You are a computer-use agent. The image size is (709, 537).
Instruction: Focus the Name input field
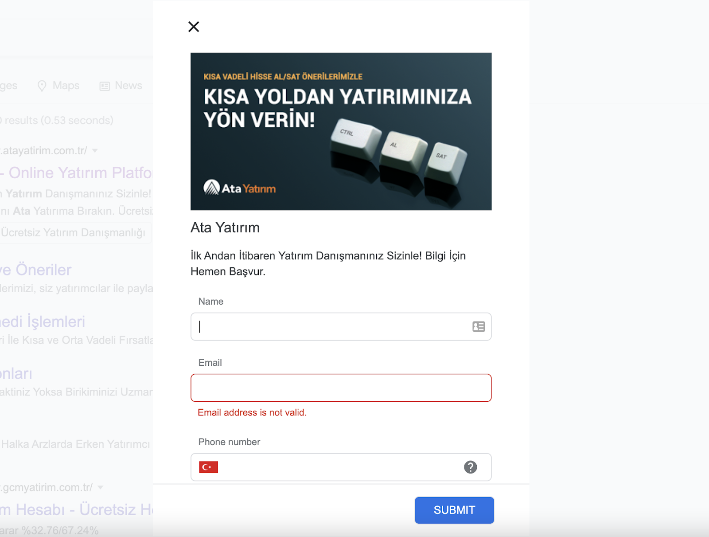point(341,327)
